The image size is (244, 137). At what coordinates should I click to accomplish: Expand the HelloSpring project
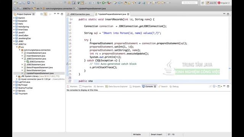pyautogui.click(x=14, y=27)
